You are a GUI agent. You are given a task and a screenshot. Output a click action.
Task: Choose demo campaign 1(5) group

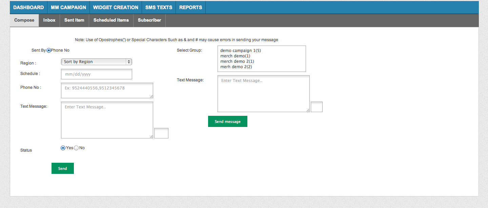tap(241, 51)
